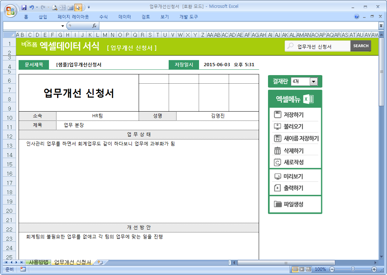Expand the Name Box dropdown arrow
Viewport: 387px width, 275px height.
click(63, 26)
